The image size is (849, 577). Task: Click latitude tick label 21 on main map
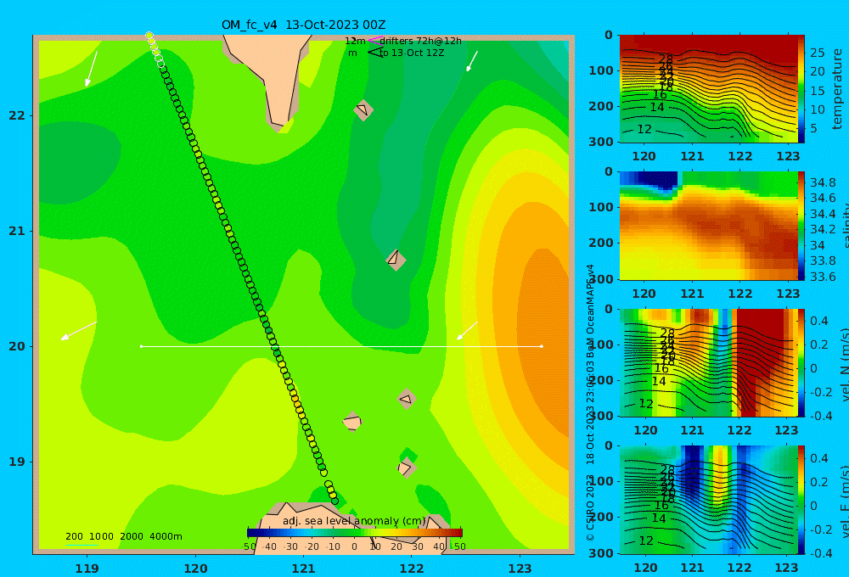pyautogui.click(x=17, y=231)
